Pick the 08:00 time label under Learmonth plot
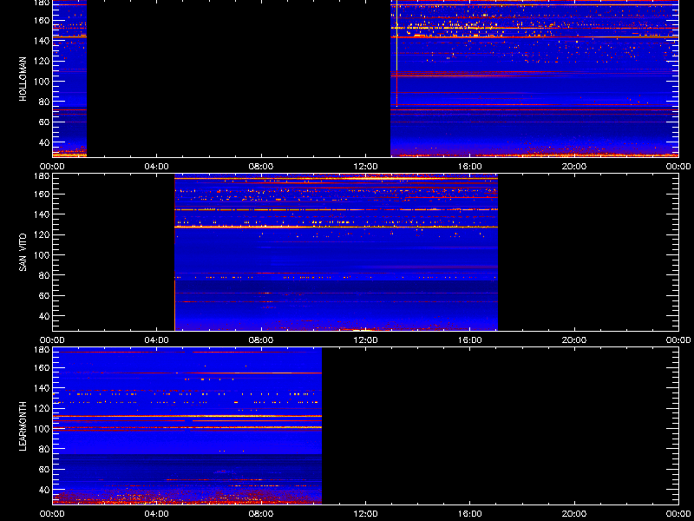 (x=261, y=514)
